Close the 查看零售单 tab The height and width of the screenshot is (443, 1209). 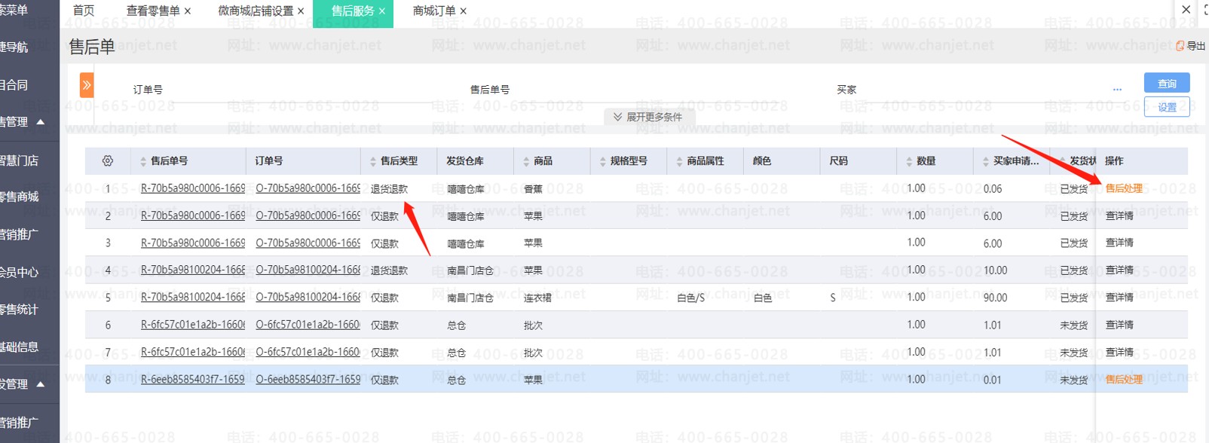pyautogui.click(x=188, y=11)
